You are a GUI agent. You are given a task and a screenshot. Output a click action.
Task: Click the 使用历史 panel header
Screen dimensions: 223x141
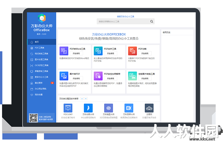coord(166,33)
